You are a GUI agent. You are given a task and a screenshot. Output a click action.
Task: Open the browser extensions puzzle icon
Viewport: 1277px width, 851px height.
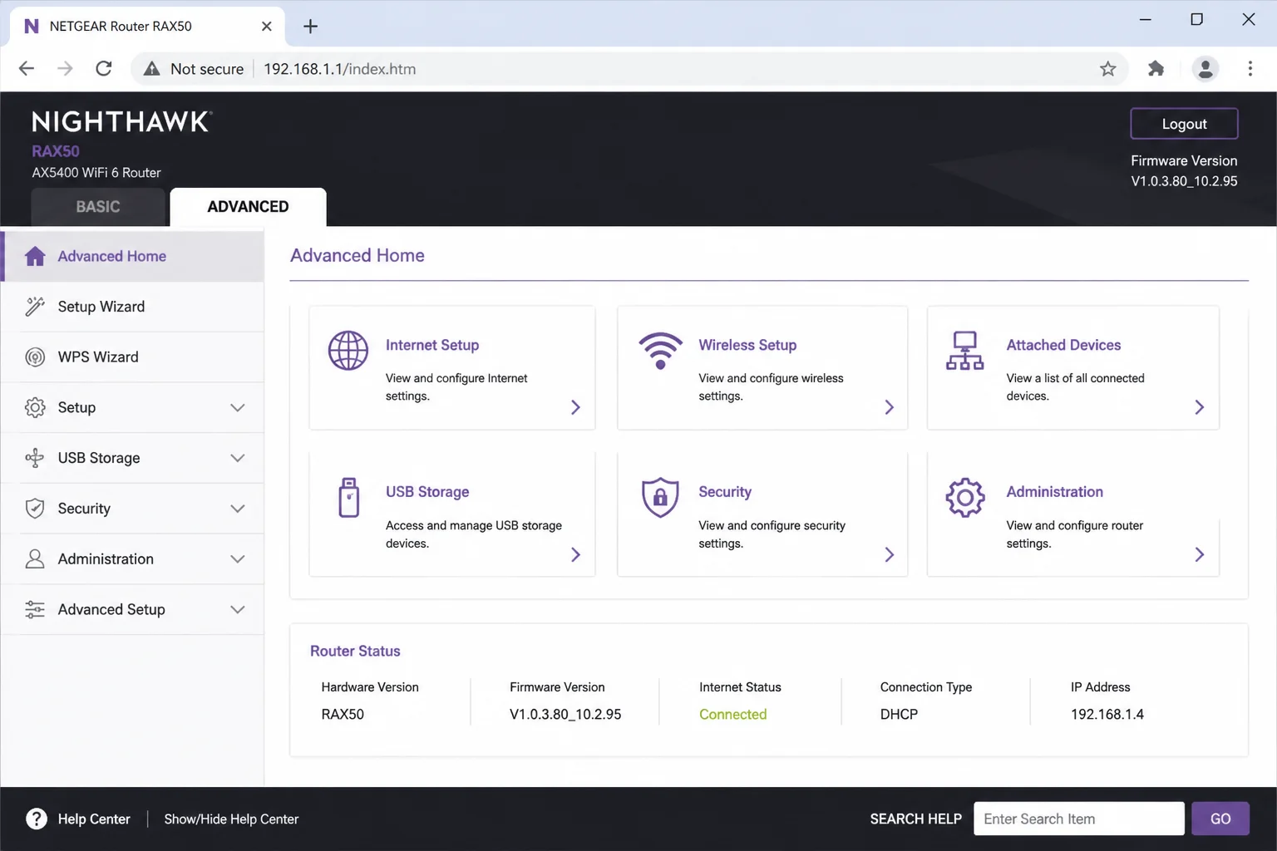1156,69
